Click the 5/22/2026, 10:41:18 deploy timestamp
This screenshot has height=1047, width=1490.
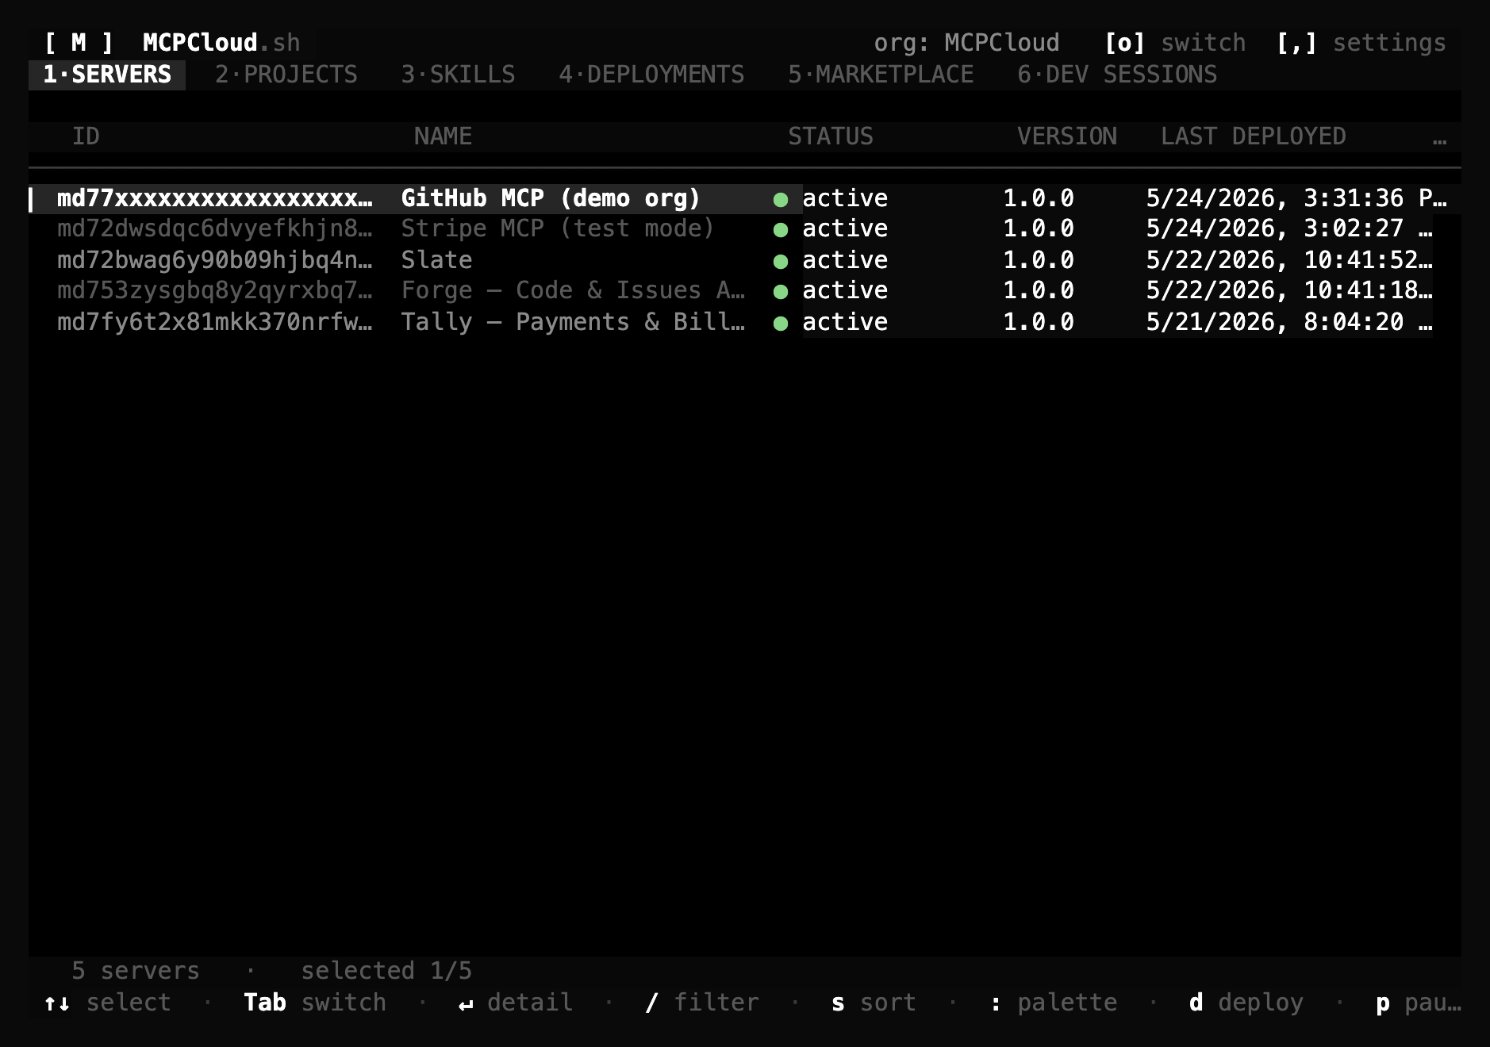pos(1289,290)
